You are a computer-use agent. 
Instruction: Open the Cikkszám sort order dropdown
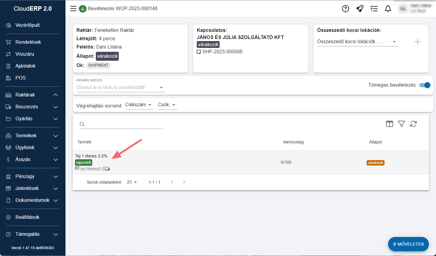tap(138, 105)
